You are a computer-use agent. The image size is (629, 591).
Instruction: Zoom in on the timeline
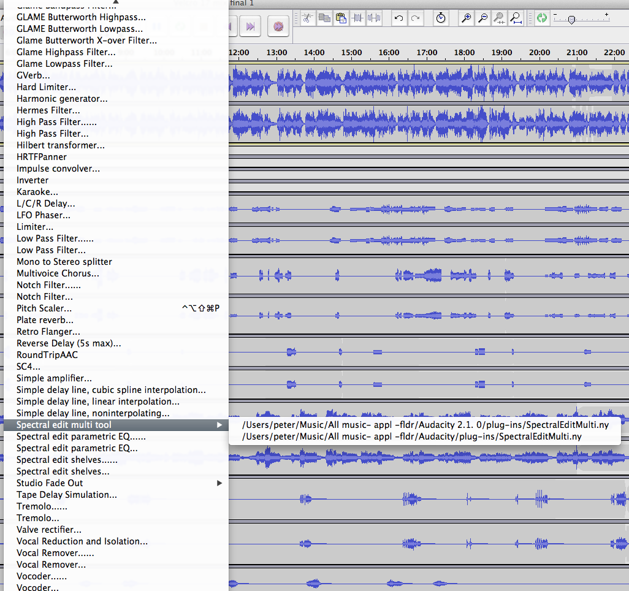click(x=466, y=18)
